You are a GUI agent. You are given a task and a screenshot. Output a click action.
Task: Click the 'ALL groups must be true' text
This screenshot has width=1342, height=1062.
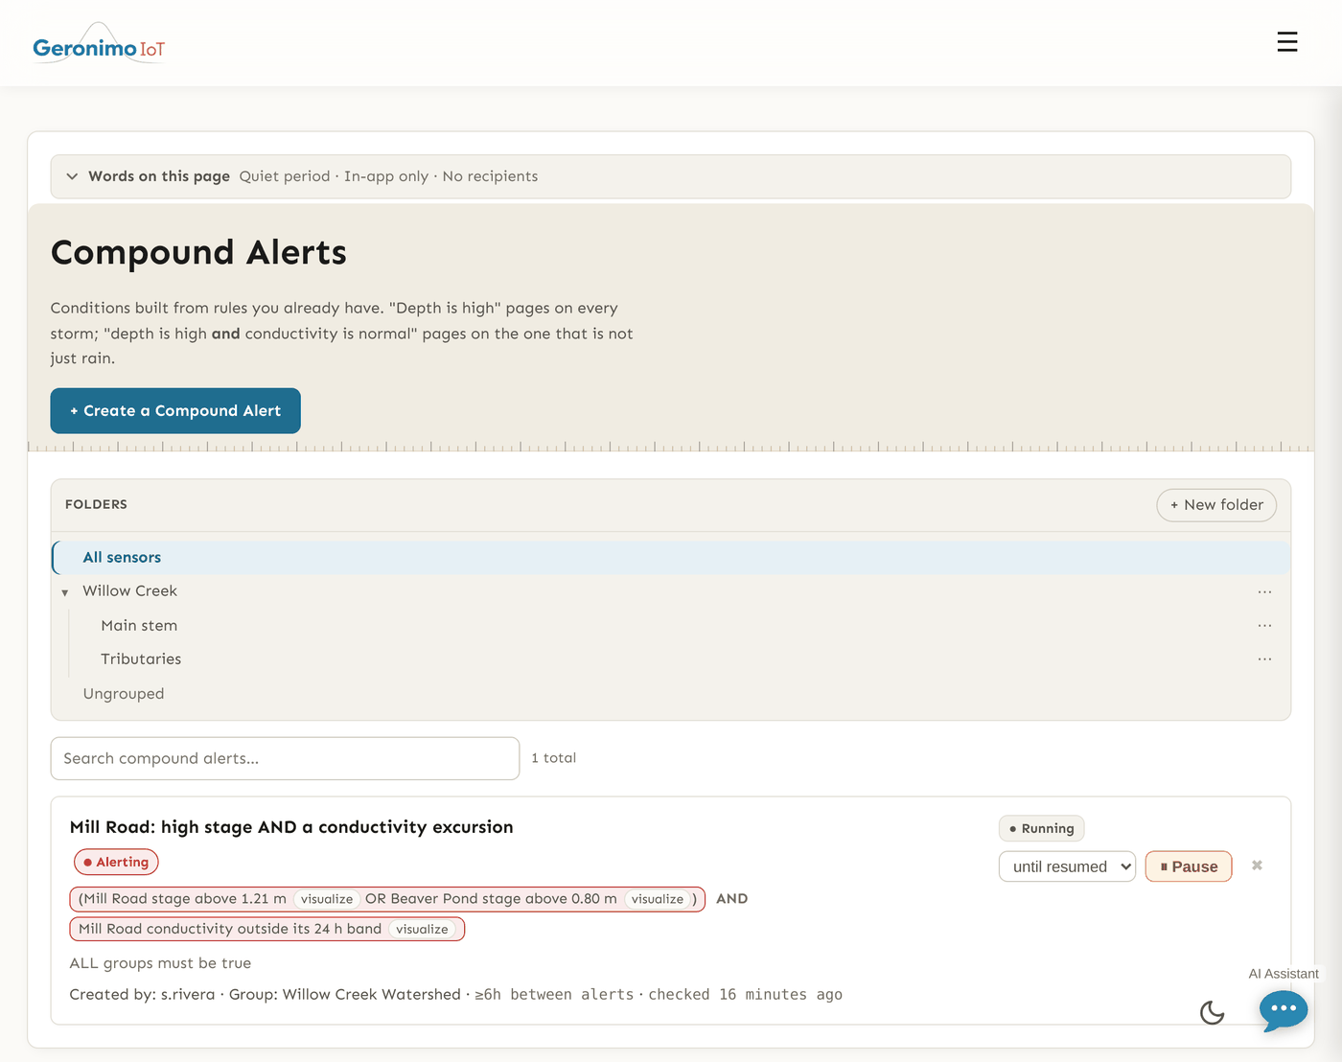[160, 963]
